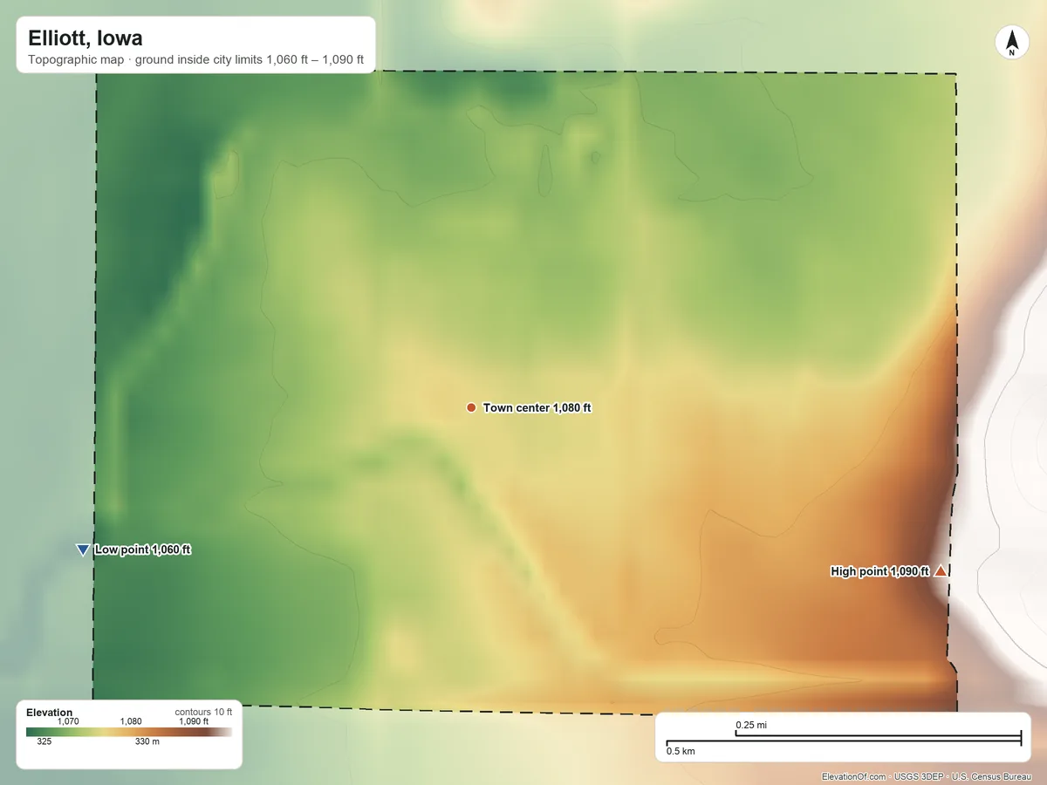The width and height of the screenshot is (1047, 785).
Task: Click the topographic map subtitle text
Action: coord(195,62)
